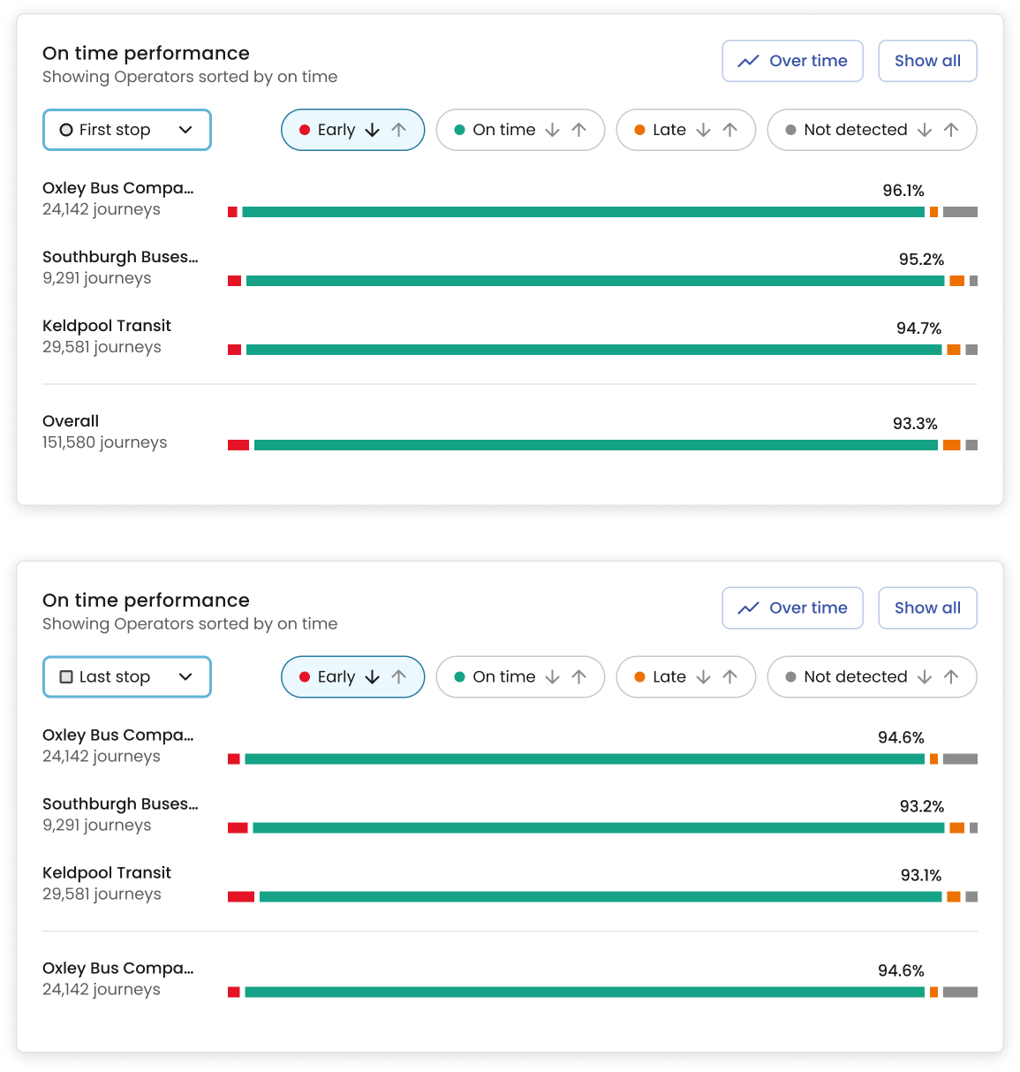Sort On time ascending in Last stop panel
This screenshot has width=1020, height=1072.
[x=579, y=677]
